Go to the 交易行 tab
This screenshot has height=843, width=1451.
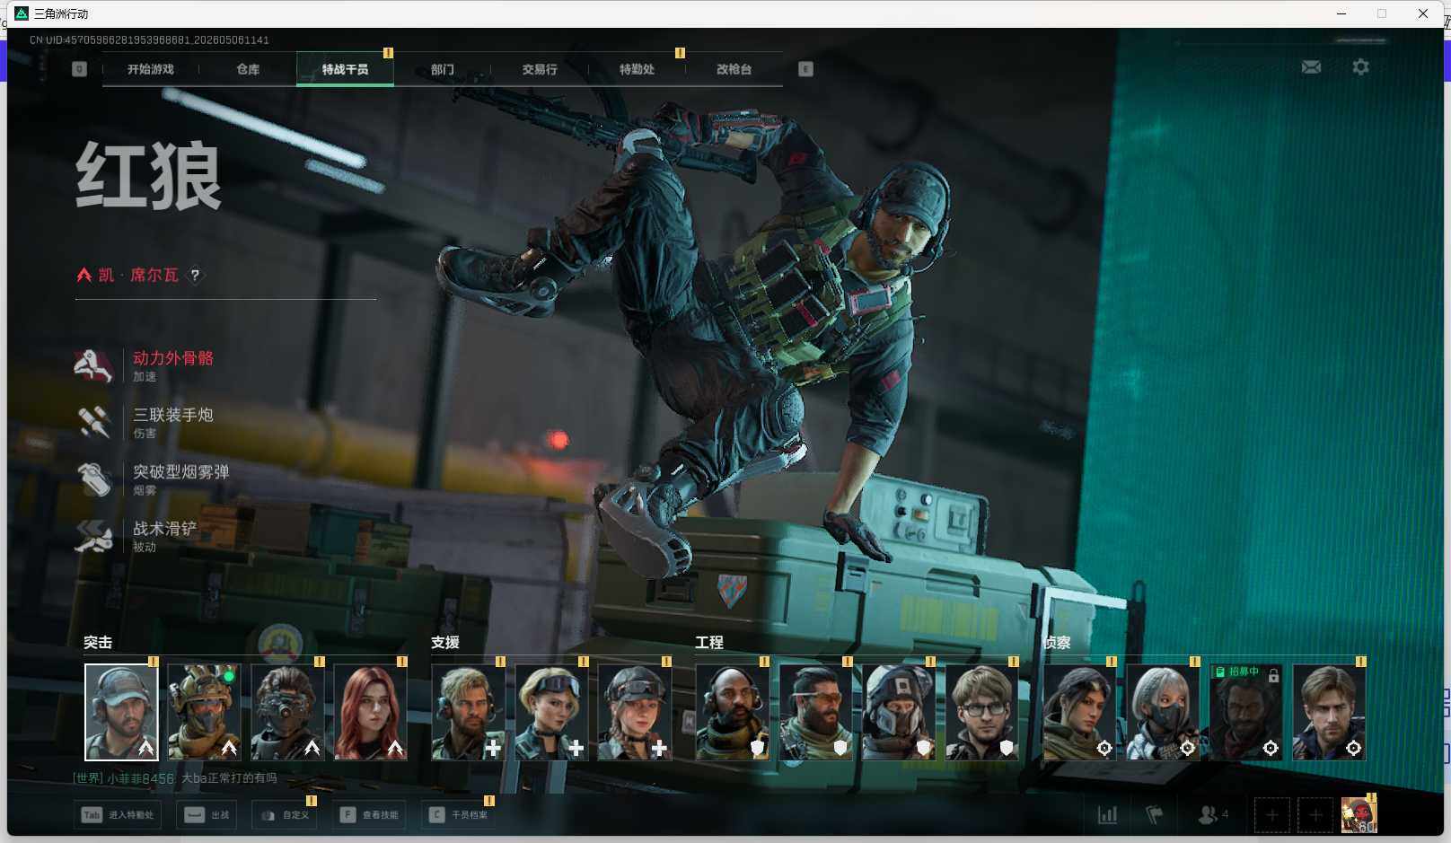540,69
